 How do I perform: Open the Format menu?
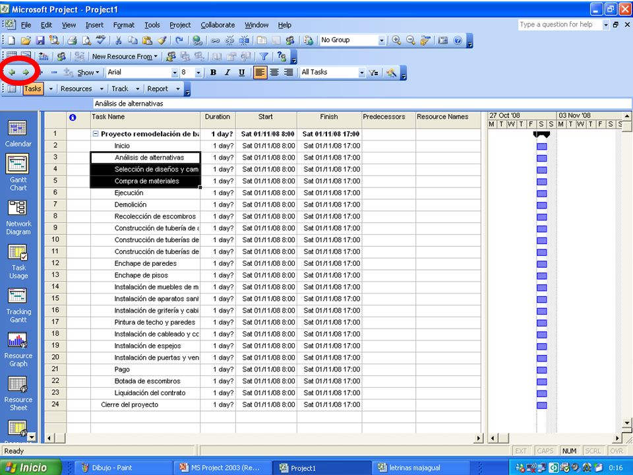click(x=123, y=25)
